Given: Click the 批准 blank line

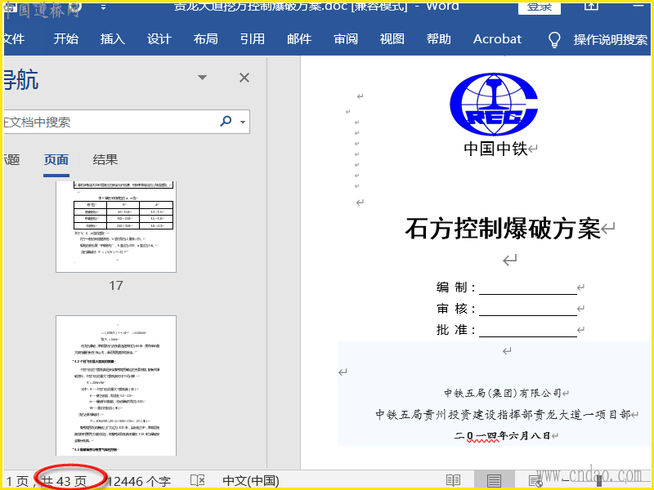Looking at the screenshot, I should 528,330.
